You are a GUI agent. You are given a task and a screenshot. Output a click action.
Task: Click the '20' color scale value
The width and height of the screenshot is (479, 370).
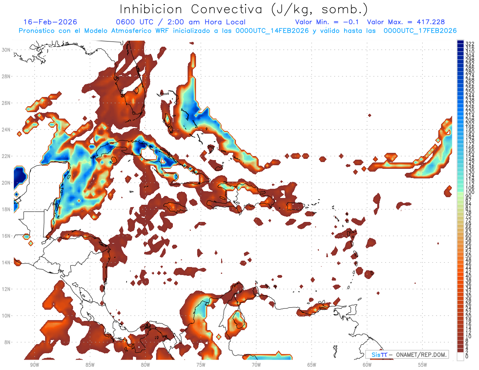point(468,317)
